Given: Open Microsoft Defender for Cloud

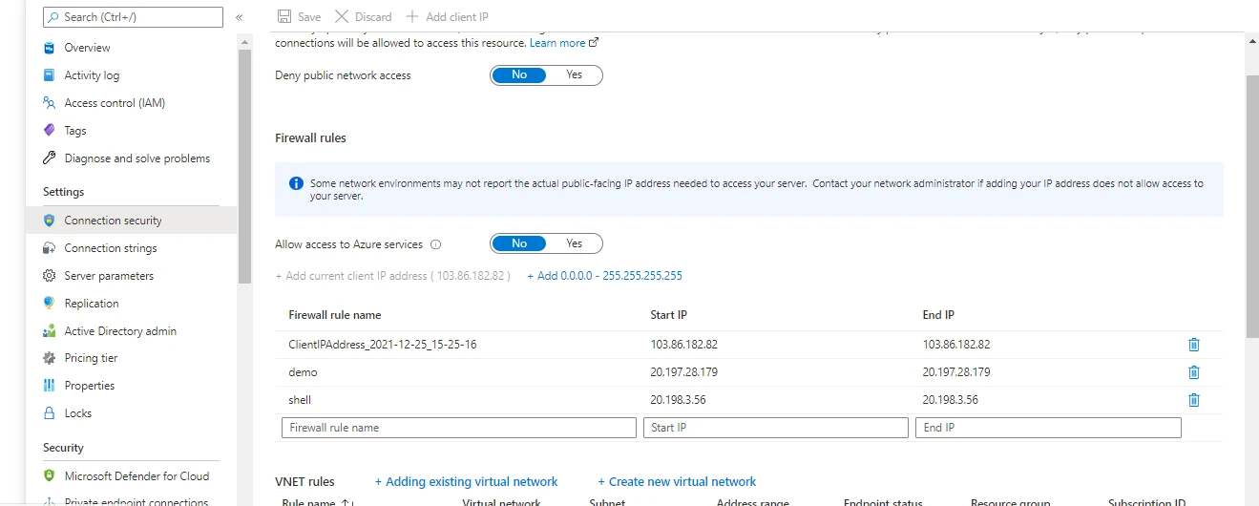Looking at the screenshot, I should [136, 476].
